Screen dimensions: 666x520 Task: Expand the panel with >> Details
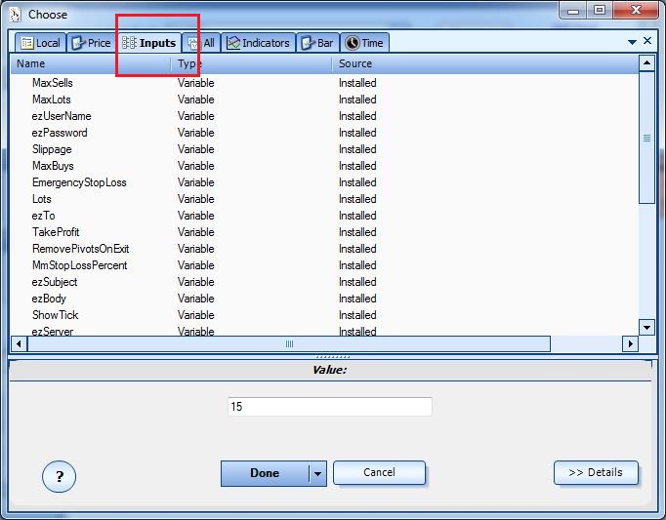pos(596,473)
